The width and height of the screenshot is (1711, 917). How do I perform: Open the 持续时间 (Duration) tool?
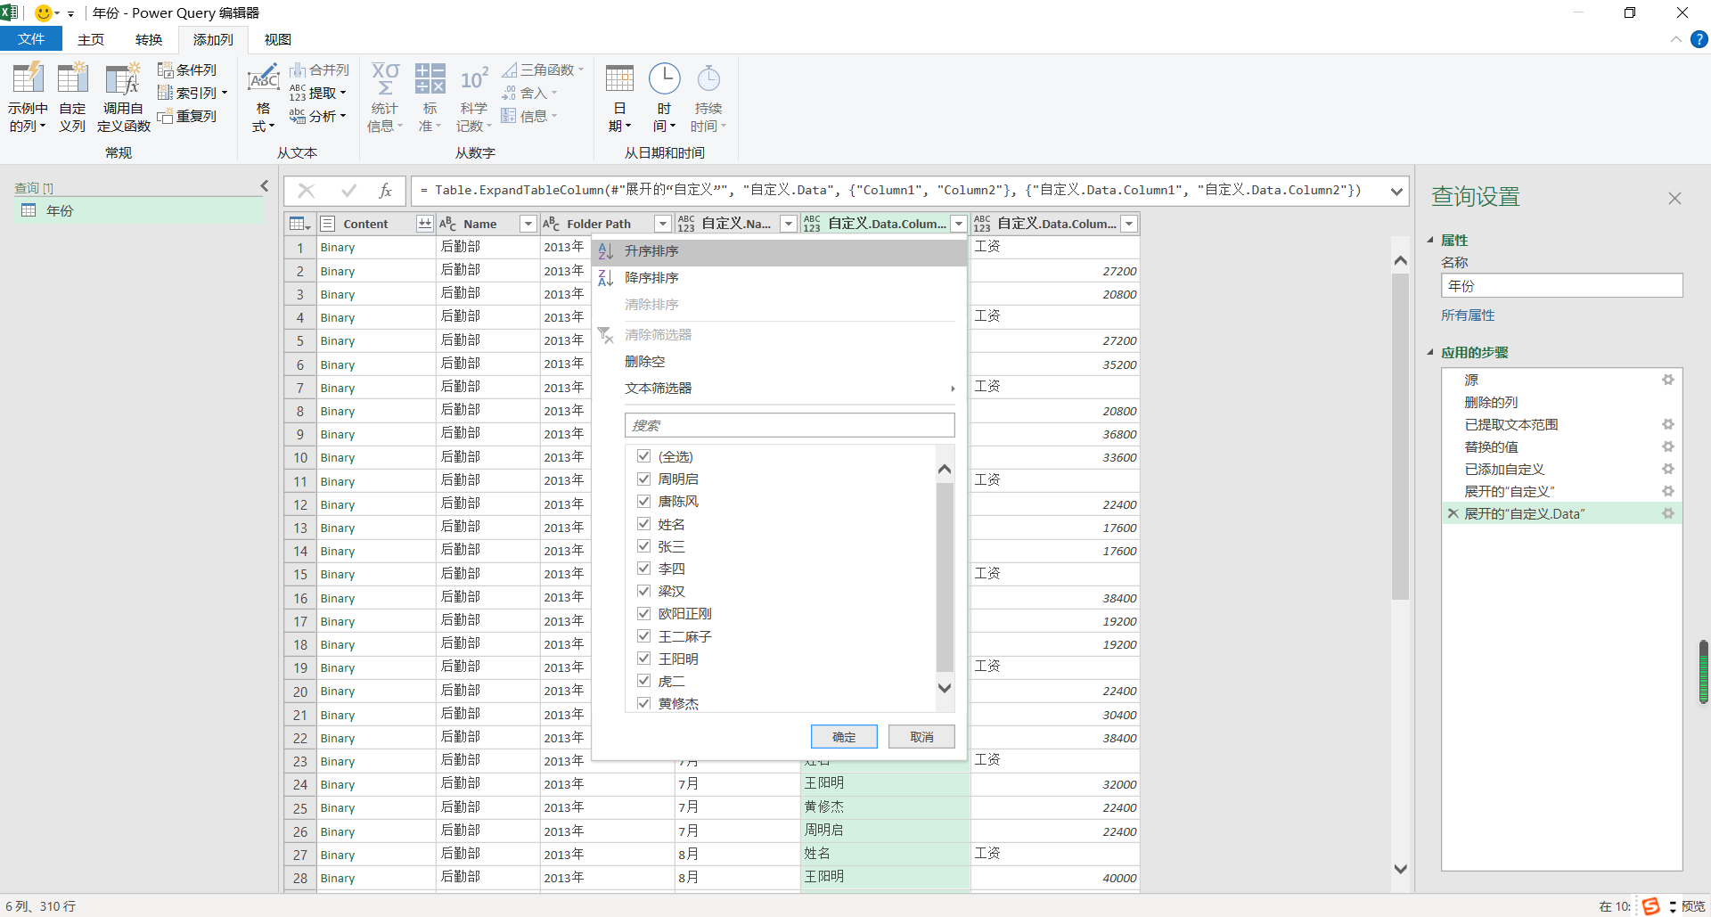[x=708, y=98]
